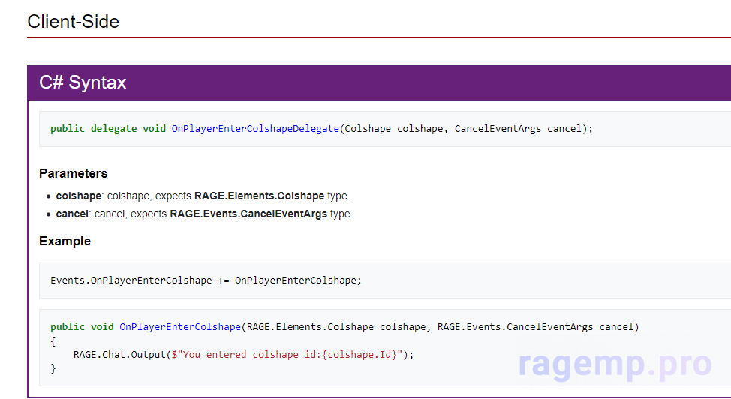Screen dimensions: 731x399
Task: Click the Example heading
Action: pyautogui.click(x=65, y=241)
